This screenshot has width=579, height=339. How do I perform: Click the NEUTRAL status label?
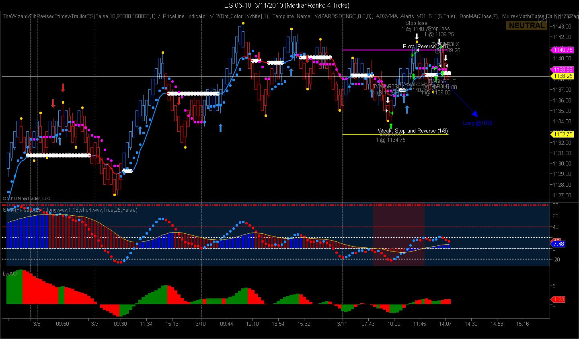coord(526,25)
